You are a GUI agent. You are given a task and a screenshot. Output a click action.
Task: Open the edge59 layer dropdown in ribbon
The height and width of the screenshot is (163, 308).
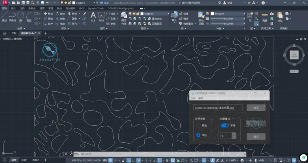click(x=155, y=14)
